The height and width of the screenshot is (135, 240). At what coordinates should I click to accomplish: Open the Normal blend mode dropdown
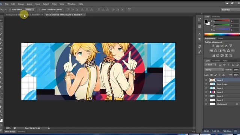214,70
